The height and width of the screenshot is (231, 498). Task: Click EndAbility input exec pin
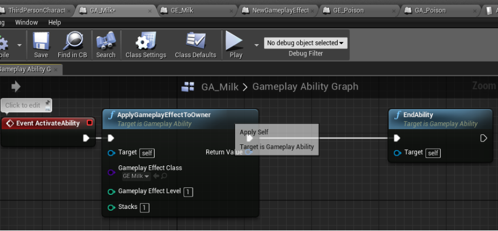click(x=397, y=138)
